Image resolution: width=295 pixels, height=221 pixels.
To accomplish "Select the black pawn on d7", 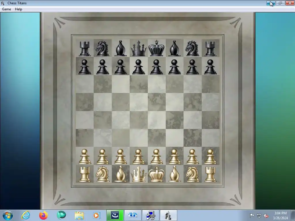I will point(139,67).
